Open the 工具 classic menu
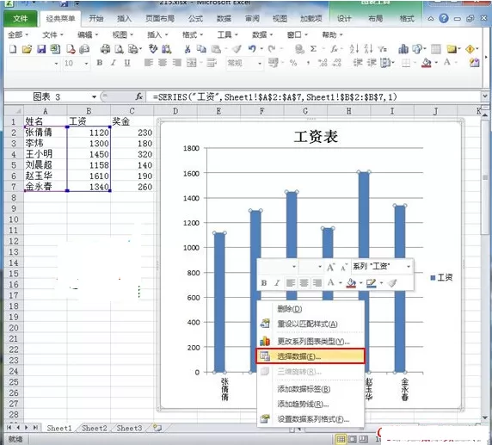Viewport: 492px width, 445px height. [227, 34]
